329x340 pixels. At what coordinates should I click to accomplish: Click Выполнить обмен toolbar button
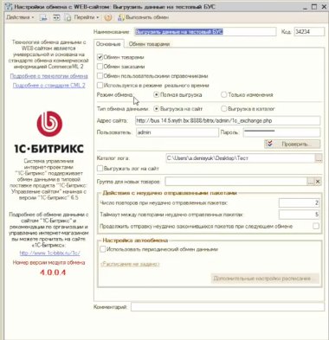point(143,17)
